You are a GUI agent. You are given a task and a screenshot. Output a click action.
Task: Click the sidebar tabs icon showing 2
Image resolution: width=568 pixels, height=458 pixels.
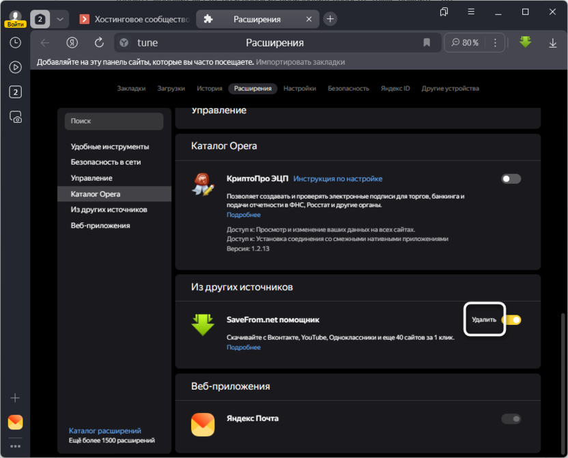tap(15, 92)
